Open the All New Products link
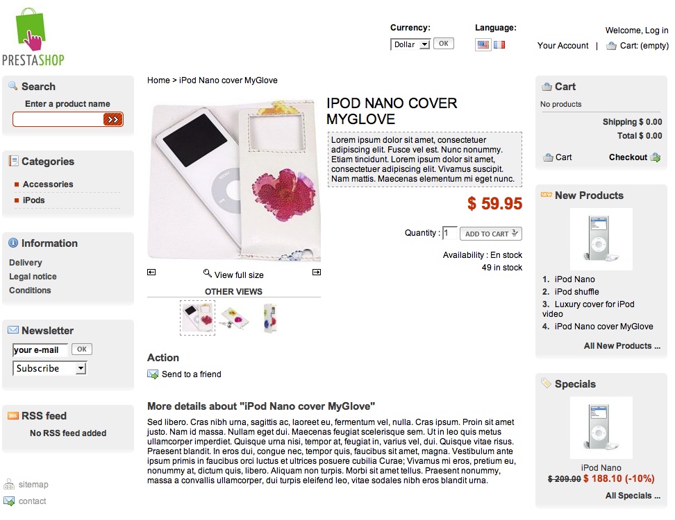This screenshot has width=675, height=520. 622,346
